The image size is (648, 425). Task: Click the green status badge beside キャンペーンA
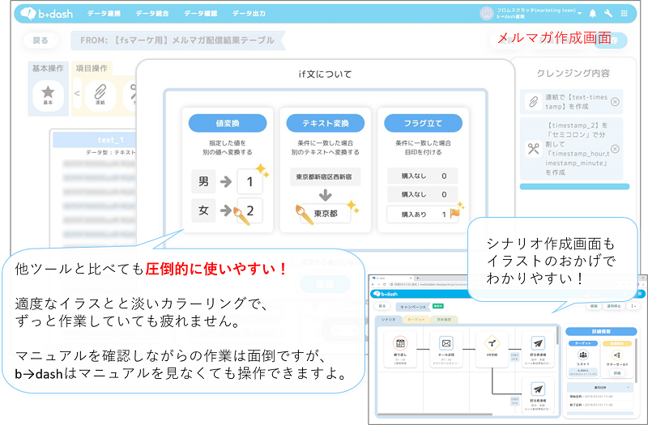(437, 306)
